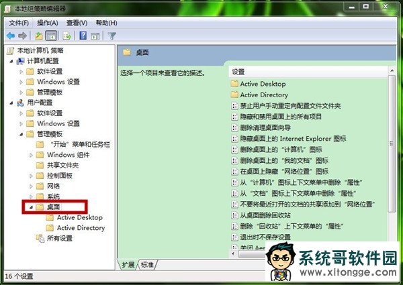The image size is (403, 285).
Task: Toggle the action pane toolbar icon
Action: pyautogui.click(x=95, y=36)
